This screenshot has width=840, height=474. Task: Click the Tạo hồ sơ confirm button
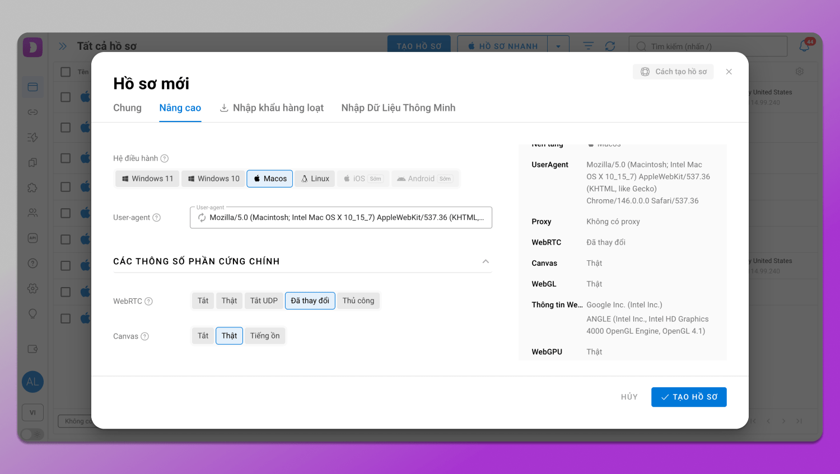689,397
